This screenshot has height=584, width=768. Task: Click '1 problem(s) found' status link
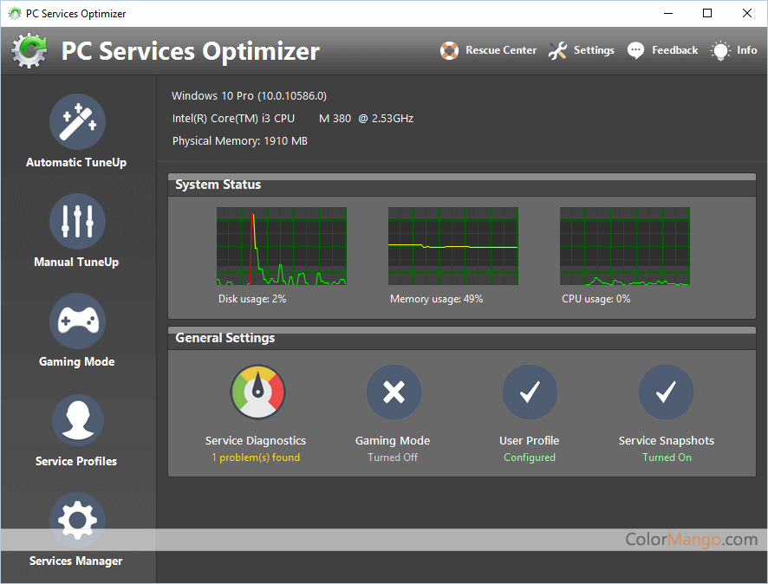pyautogui.click(x=256, y=457)
